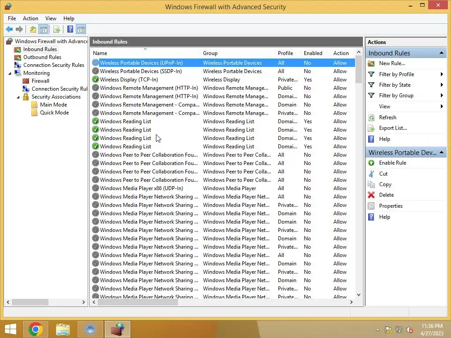Click the rules list horizontal scrollbar thumb
Viewport: 451px width, 338px height.
point(138,302)
